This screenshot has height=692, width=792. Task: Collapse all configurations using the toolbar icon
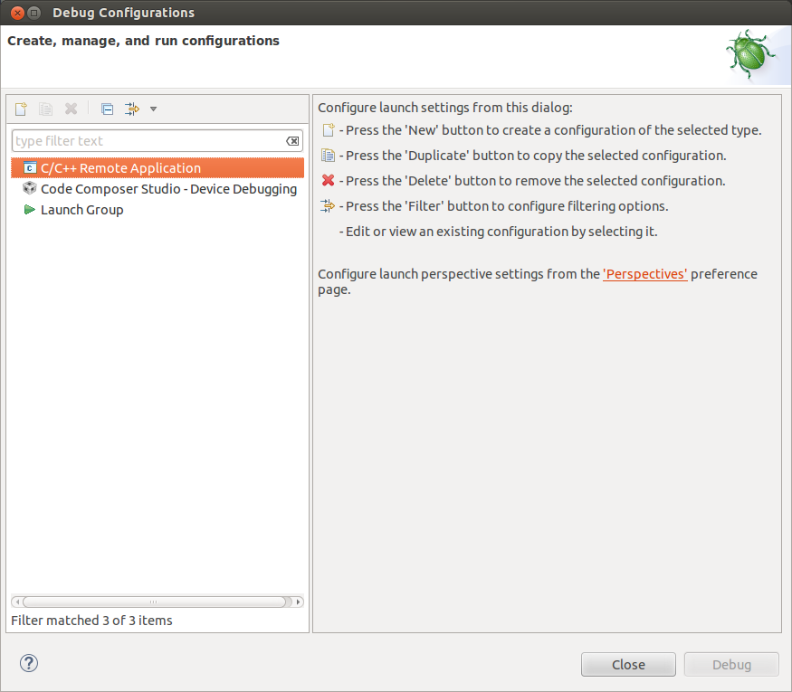(x=107, y=109)
